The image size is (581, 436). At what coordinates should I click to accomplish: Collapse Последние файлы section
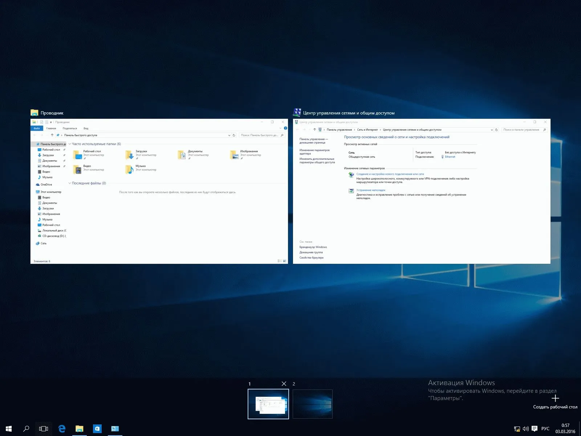point(70,183)
